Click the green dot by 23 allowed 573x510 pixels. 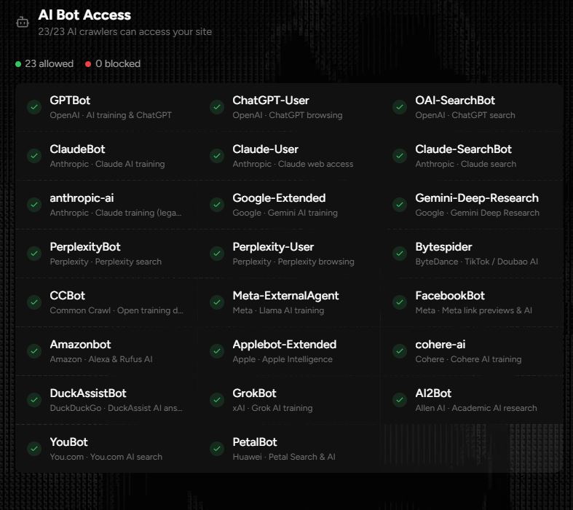(18, 64)
